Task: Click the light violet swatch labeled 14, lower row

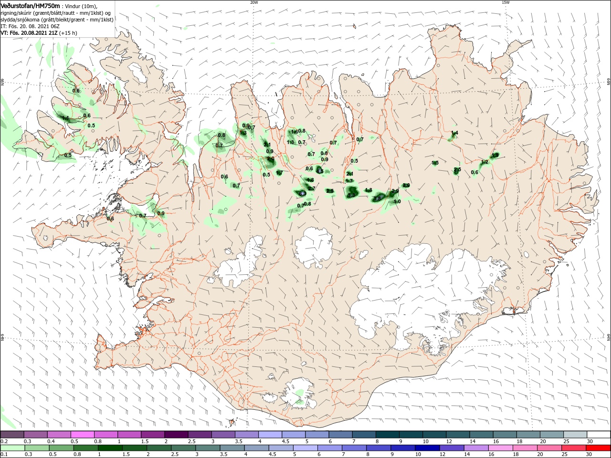Action: pyautogui.click(x=476, y=448)
